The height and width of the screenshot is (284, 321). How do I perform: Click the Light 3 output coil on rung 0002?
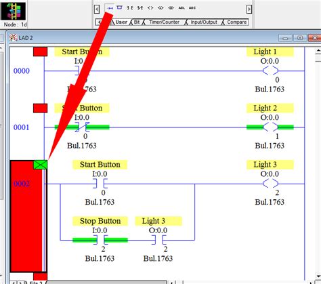point(270,184)
